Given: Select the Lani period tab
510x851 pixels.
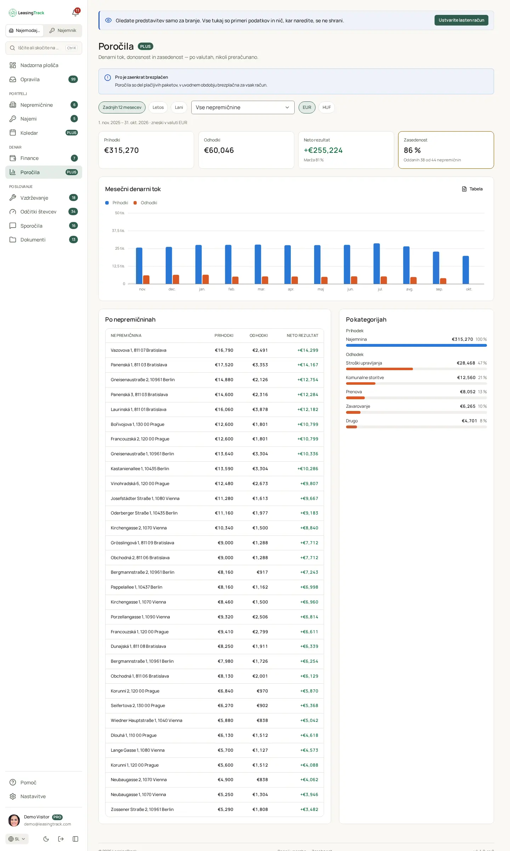Looking at the screenshot, I should (179, 107).
